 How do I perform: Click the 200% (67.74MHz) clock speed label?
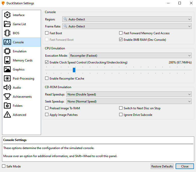pyautogui.click(x=180, y=62)
